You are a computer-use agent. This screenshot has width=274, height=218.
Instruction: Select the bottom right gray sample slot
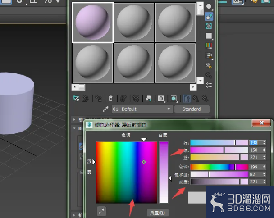point(175,63)
